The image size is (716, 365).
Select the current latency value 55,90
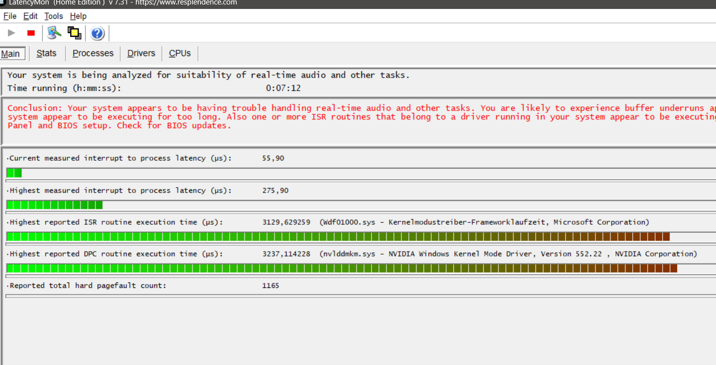(273, 159)
